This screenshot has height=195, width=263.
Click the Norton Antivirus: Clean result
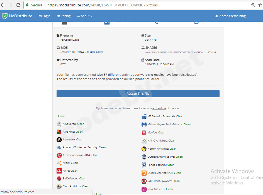[162, 149]
